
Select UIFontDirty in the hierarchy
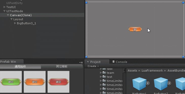(14, 3)
